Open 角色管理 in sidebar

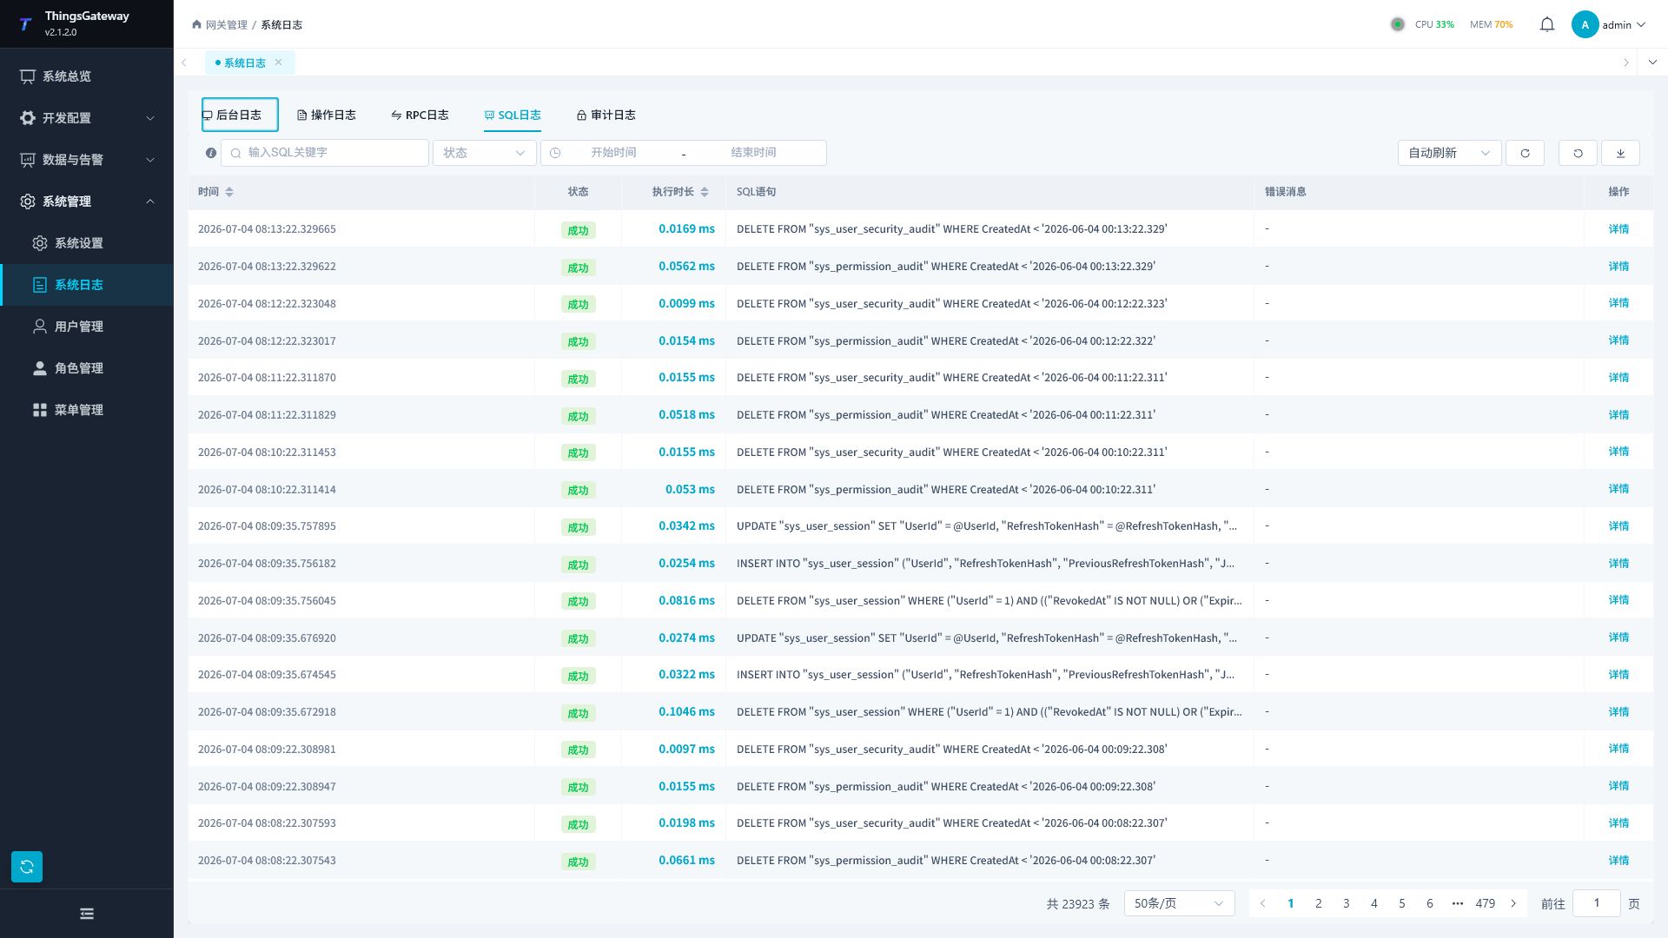pos(87,368)
